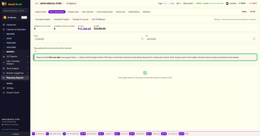Viewport: 260px width, 136px height.
Task: Click the OWNER avatar icon
Action: click(227, 3)
